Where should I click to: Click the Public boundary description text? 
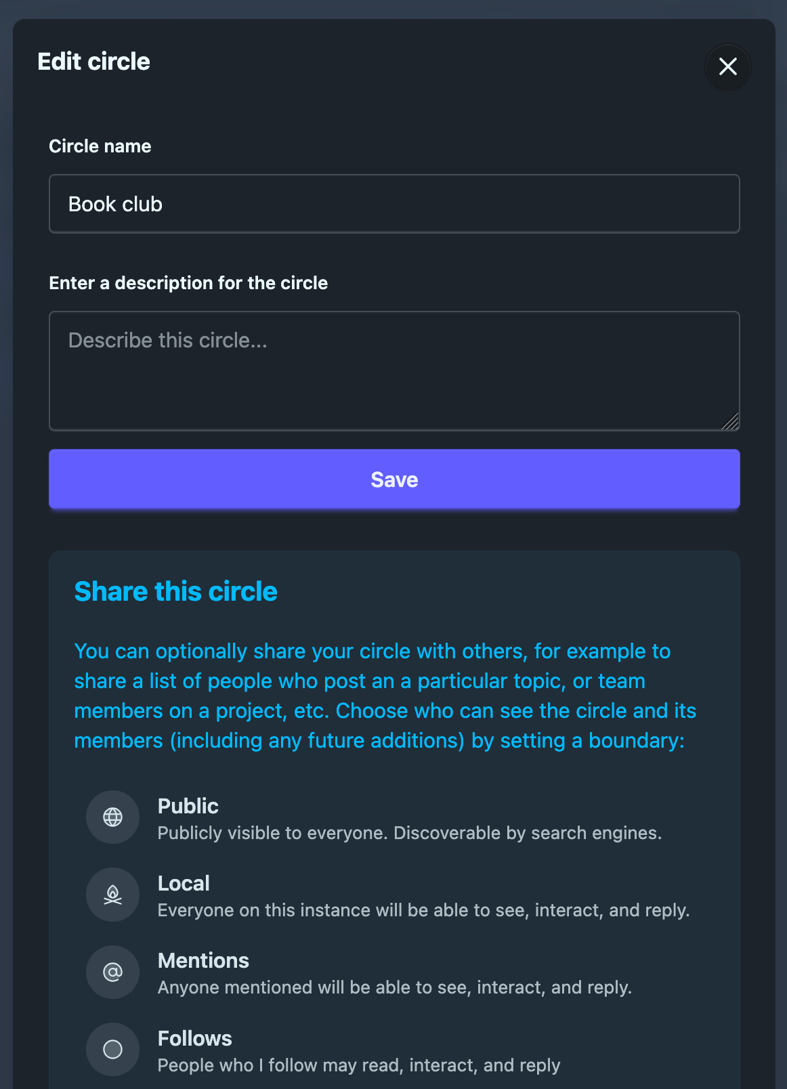click(x=408, y=833)
